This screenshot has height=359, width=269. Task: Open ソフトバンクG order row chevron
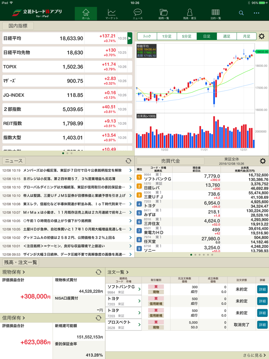pyautogui.click(x=139, y=289)
